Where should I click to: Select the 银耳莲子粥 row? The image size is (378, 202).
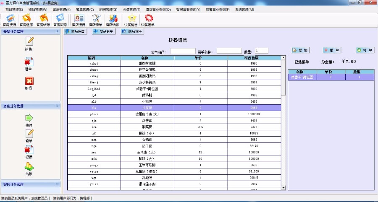click(174, 184)
